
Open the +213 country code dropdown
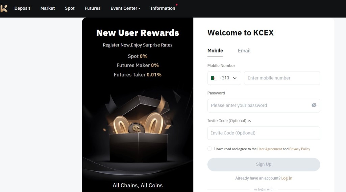(224, 78)
